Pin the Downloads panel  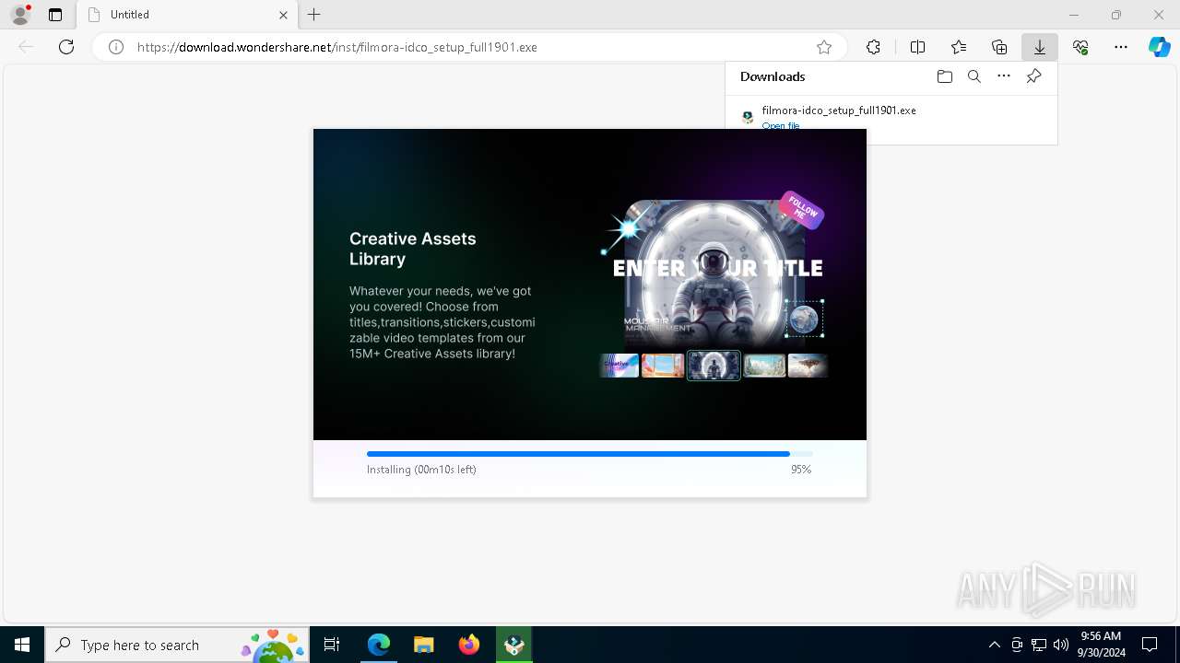coord(1033,76)
